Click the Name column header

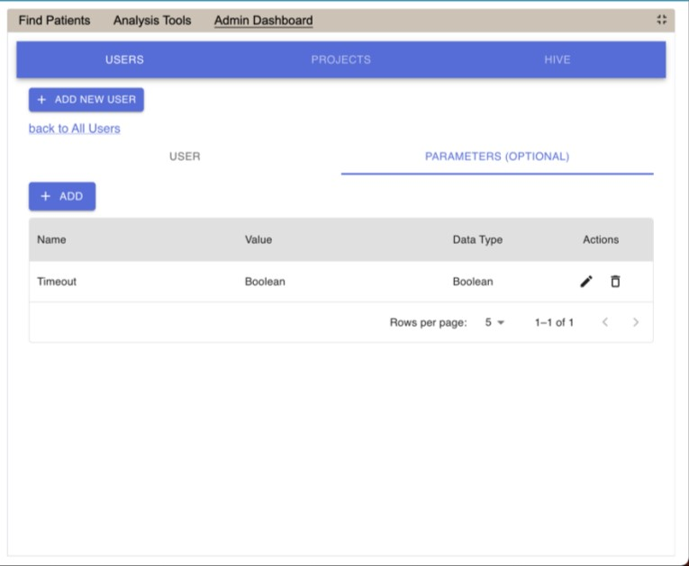tap(51, 239)
